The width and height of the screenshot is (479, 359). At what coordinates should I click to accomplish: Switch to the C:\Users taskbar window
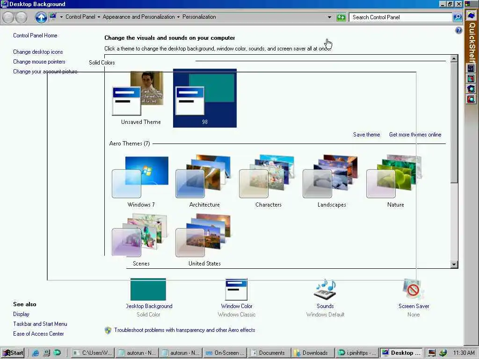click(93, 353)
